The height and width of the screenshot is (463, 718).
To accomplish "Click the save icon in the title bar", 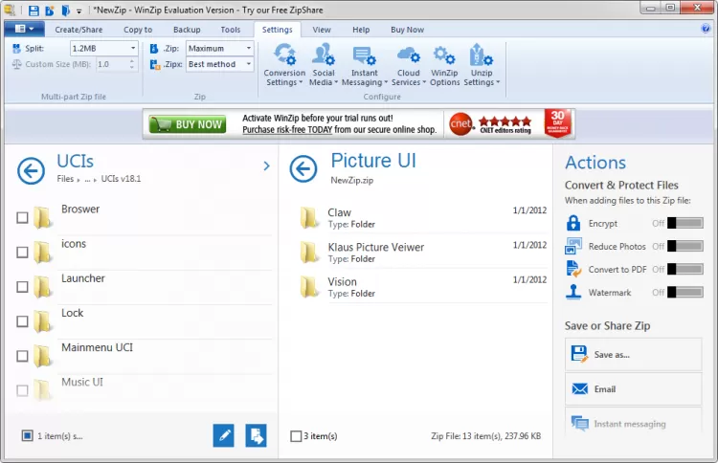I will pyautogui.click(x=34, y=11).
